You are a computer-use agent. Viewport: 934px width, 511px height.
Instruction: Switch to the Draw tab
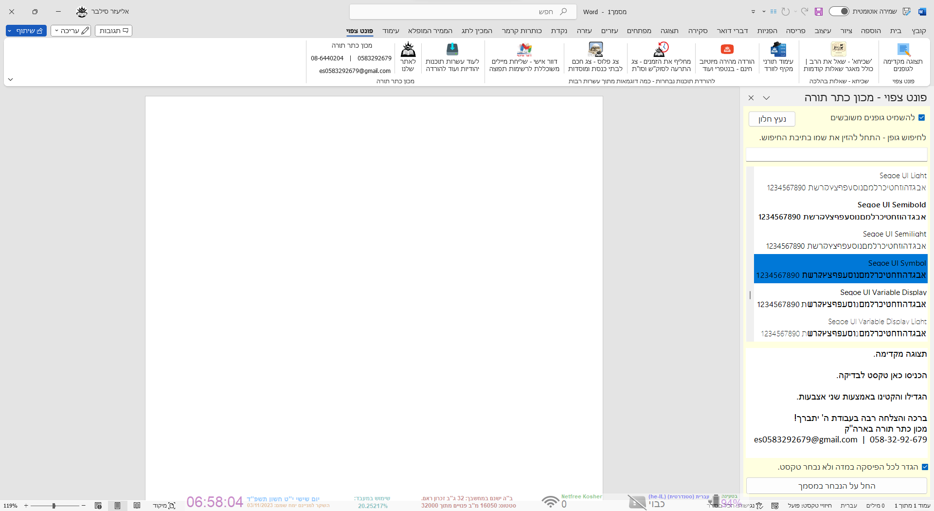point(846,31)
